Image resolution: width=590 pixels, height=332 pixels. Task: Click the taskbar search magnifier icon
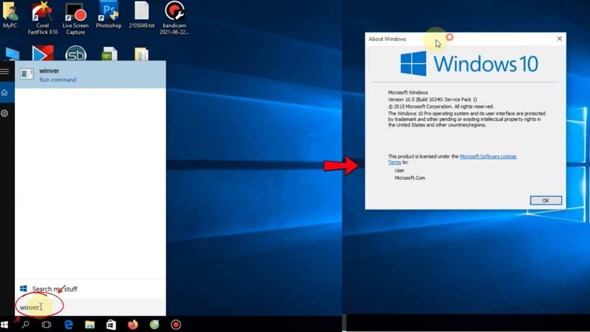pyautogui.click(x=26, y=325)
